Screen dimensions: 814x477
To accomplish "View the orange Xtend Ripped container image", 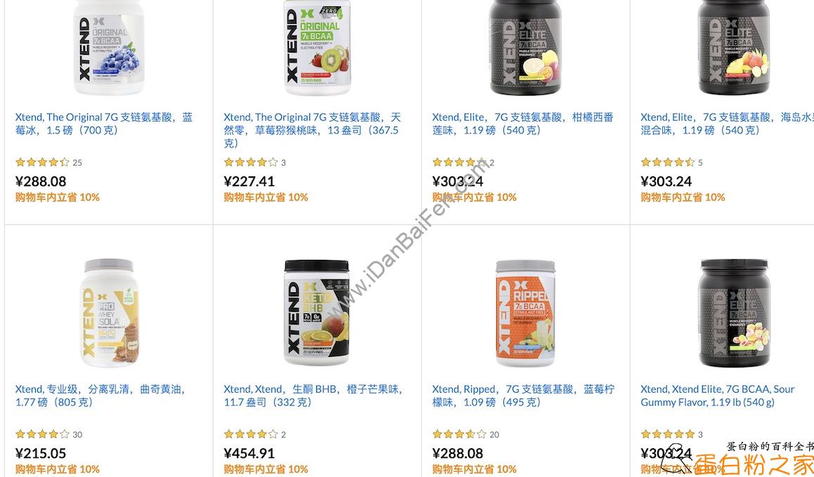I will coord(525,313).
